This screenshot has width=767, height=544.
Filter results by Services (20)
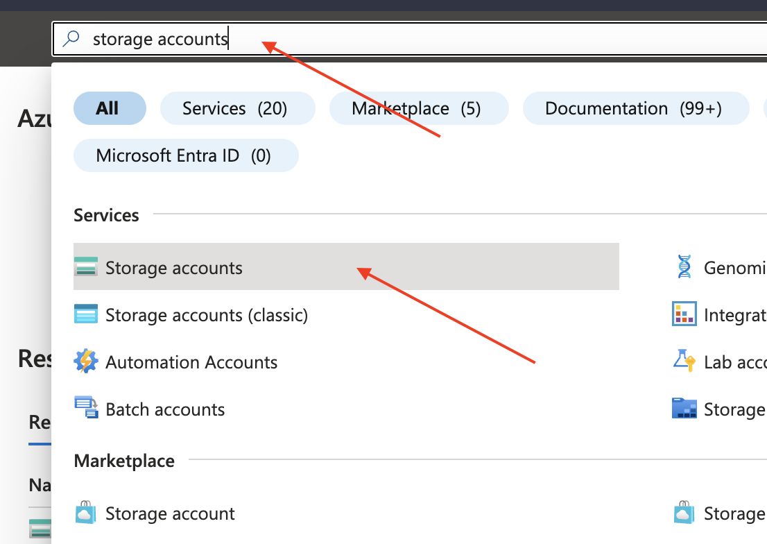click(238, 108)
